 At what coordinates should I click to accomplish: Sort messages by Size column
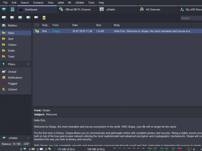click(104, 25)
